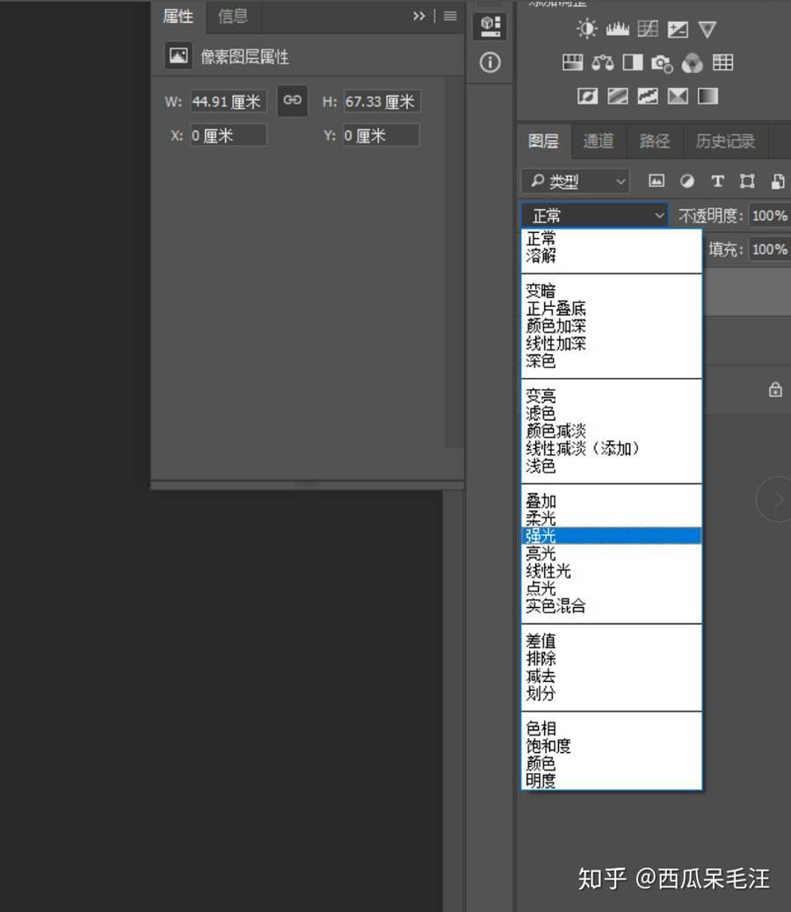Filter layers by type layers

point(718,182)
